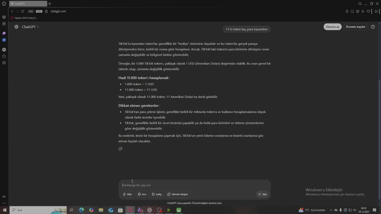Open the Xbox app from the taskbar

(179, 210)
